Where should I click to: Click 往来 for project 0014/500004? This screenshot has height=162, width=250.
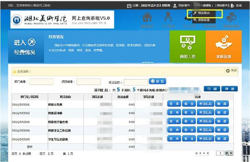(x=174, y=130)
